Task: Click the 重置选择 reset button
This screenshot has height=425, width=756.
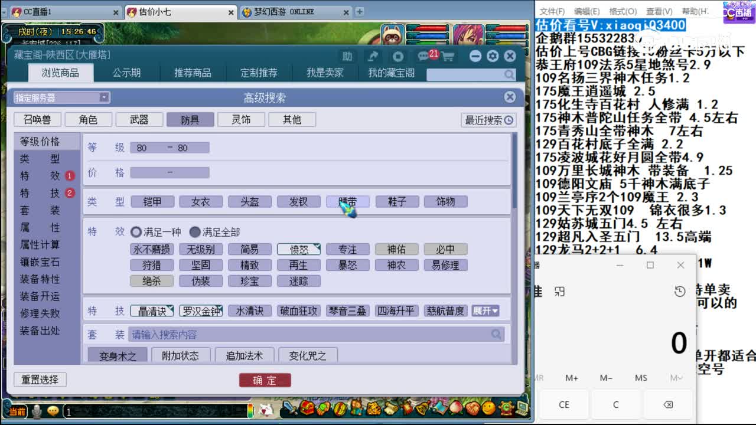Action: pos(40,380)
